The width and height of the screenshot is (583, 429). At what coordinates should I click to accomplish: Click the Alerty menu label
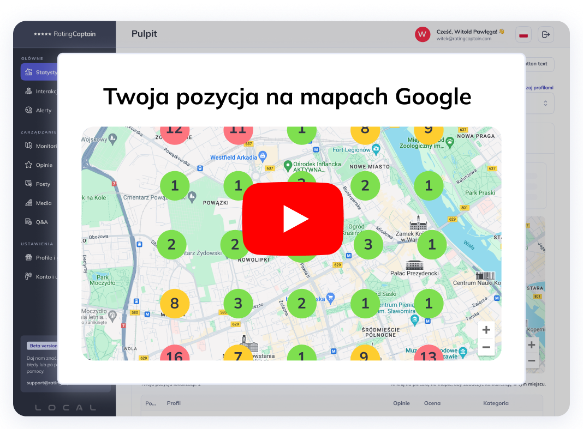(44, 110)
